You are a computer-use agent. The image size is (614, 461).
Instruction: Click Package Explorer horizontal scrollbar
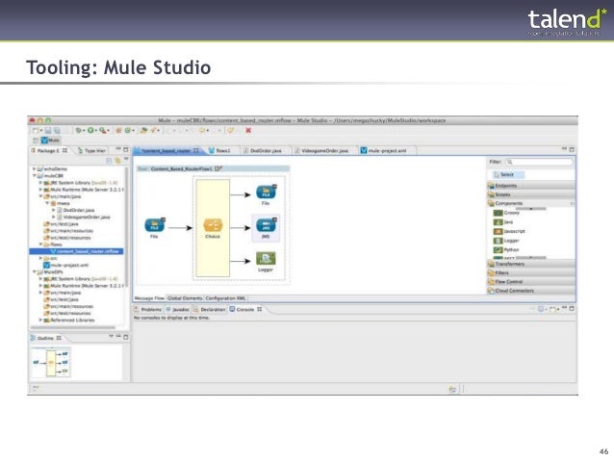73,327
